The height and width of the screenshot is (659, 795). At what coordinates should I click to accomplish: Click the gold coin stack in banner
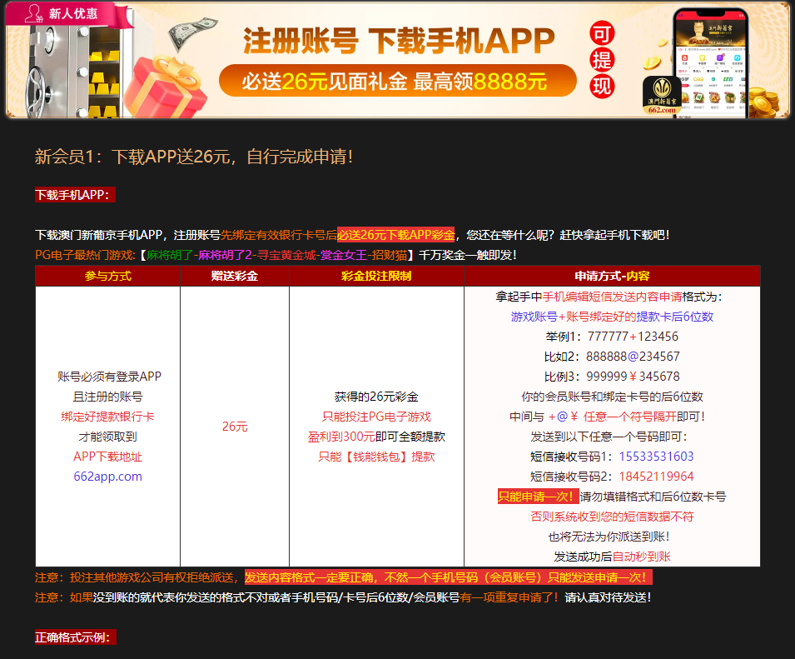pos(763,102)
